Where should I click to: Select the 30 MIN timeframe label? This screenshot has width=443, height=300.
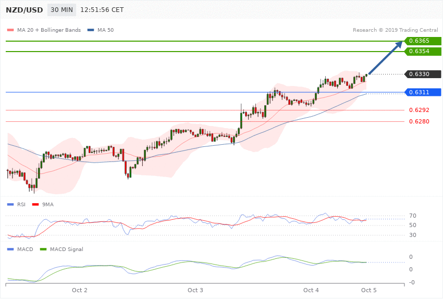click(x=61, y=10)
